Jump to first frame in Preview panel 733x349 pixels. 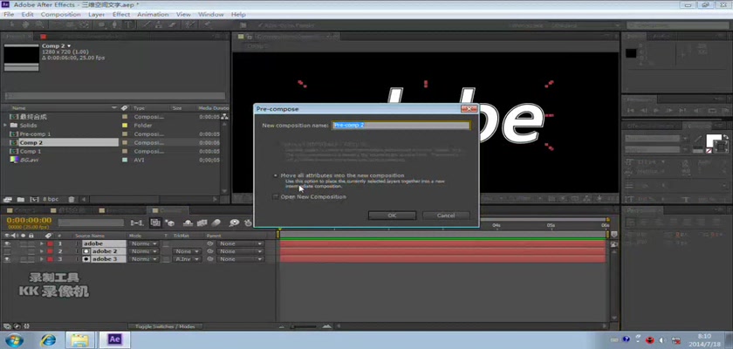[631, 111]
